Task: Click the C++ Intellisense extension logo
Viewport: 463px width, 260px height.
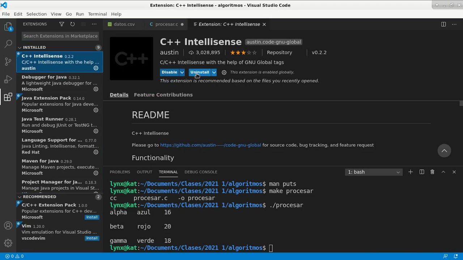Action: coord(131,58)
